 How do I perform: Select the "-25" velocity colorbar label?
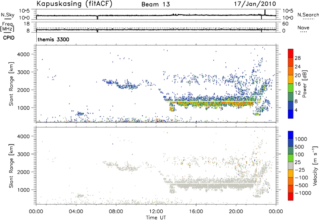tap(300, 170)
